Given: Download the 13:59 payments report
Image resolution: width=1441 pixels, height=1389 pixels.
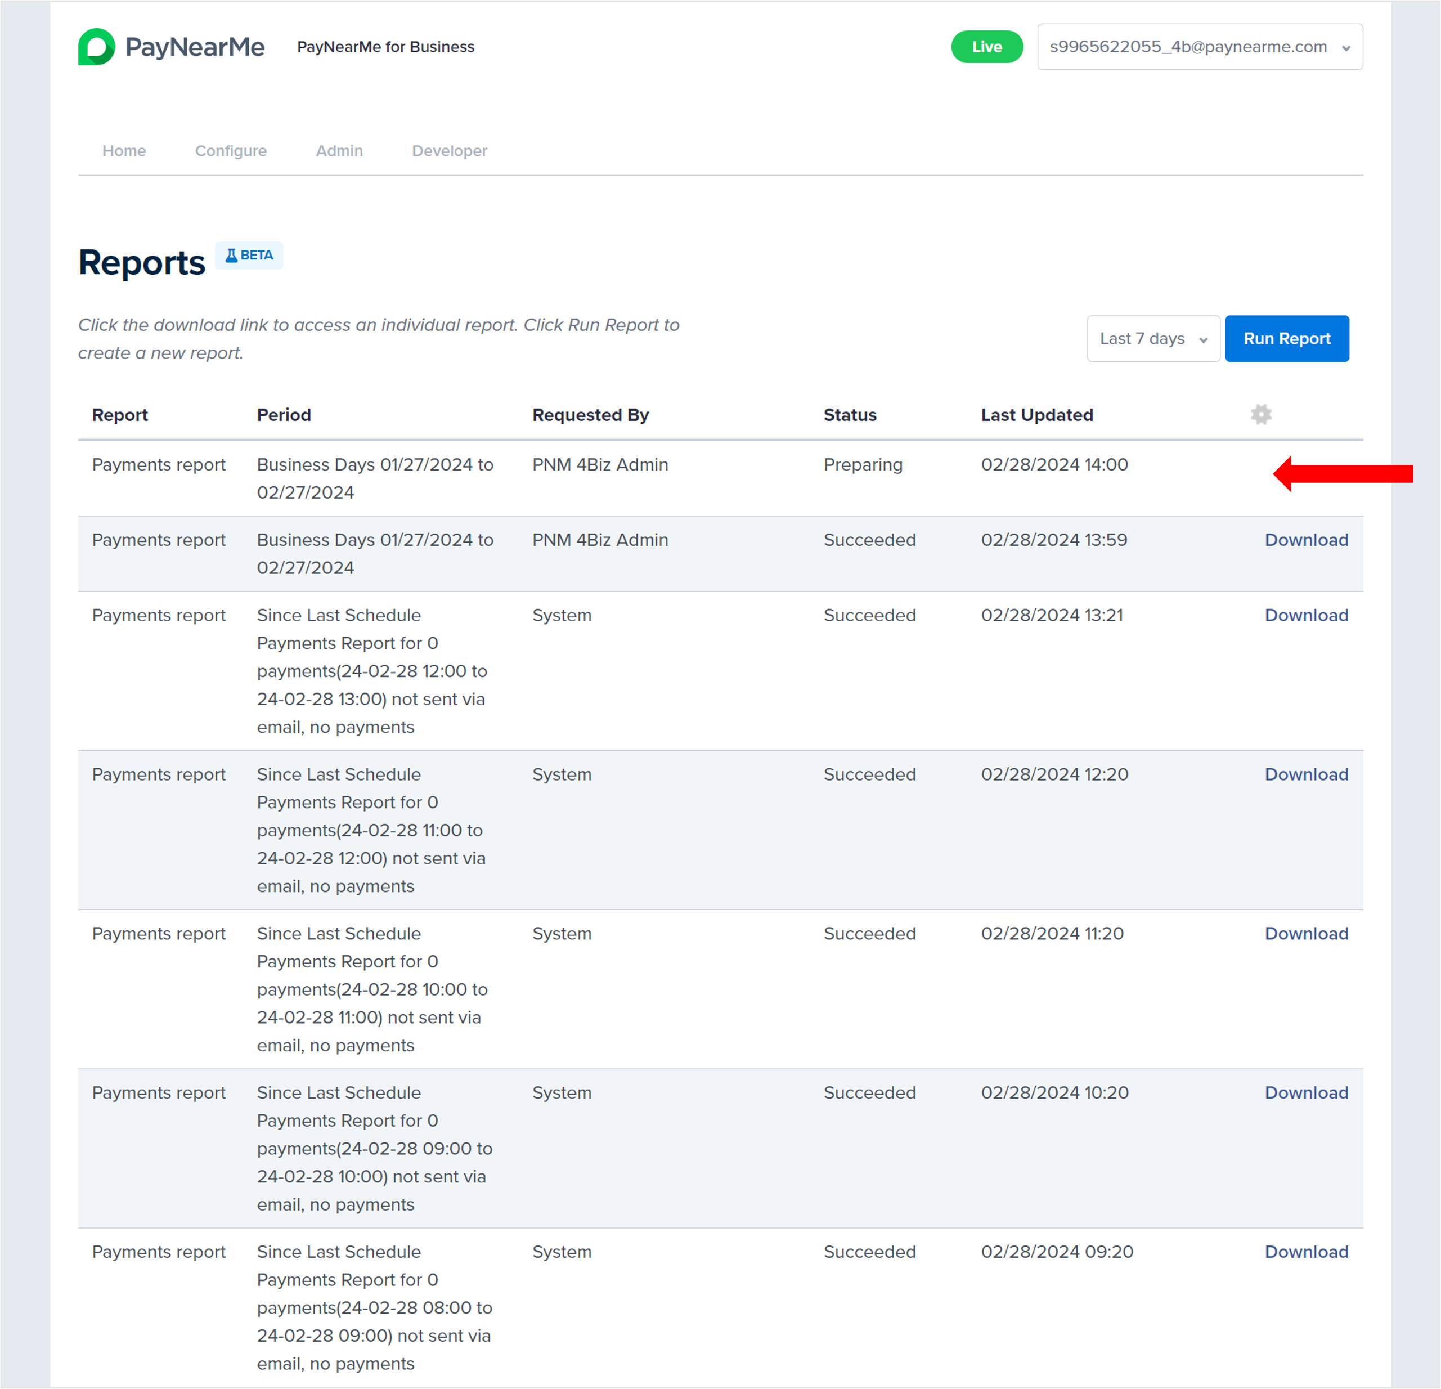Looking at the screenshot, I should pos(1306,540).
